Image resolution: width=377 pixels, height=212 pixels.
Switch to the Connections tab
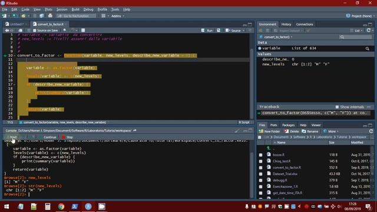[305, 24]
